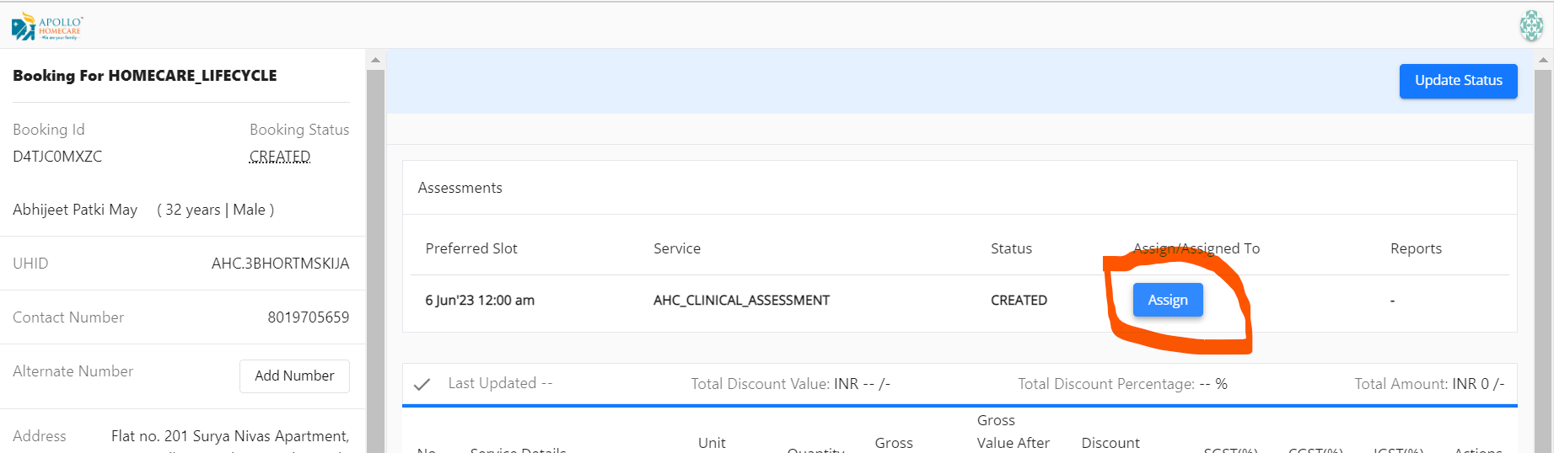Click the right scrollbar up arrow
Image resolution: width=1554 pixels, height=453 pixels.
click(1543, 60)
